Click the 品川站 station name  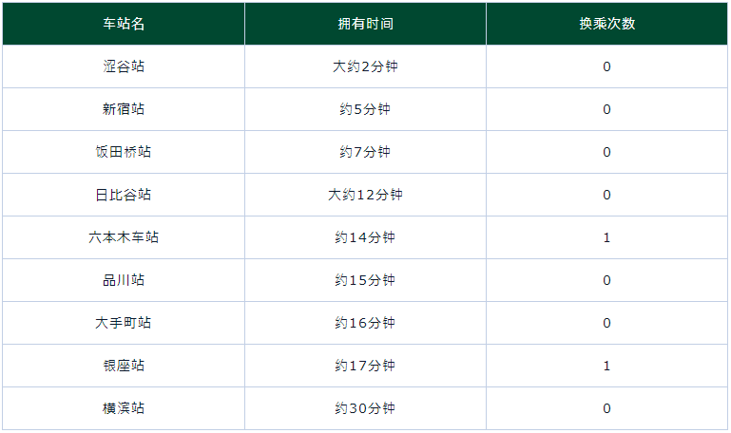pos(124,280)
